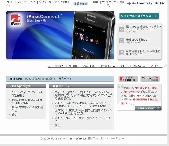Open news about iPhoneとBlackBerry Wi-Fi client

83,95
